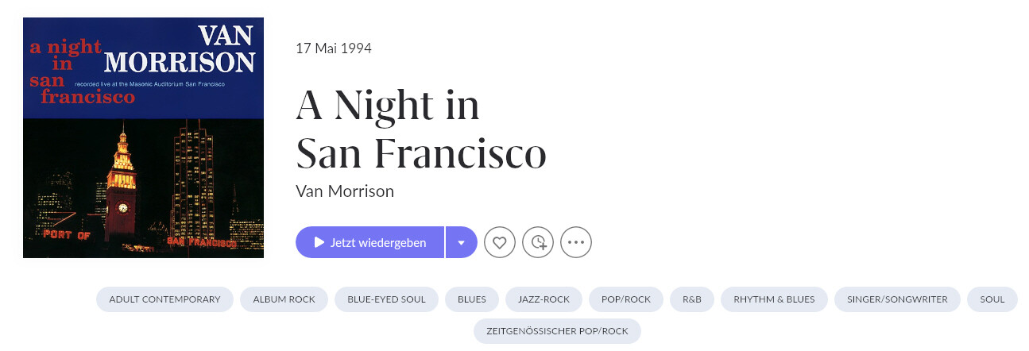Select the POP/ROCK genre tag
The width and height of the screenshot is (1029, 351).
point(627,299)
